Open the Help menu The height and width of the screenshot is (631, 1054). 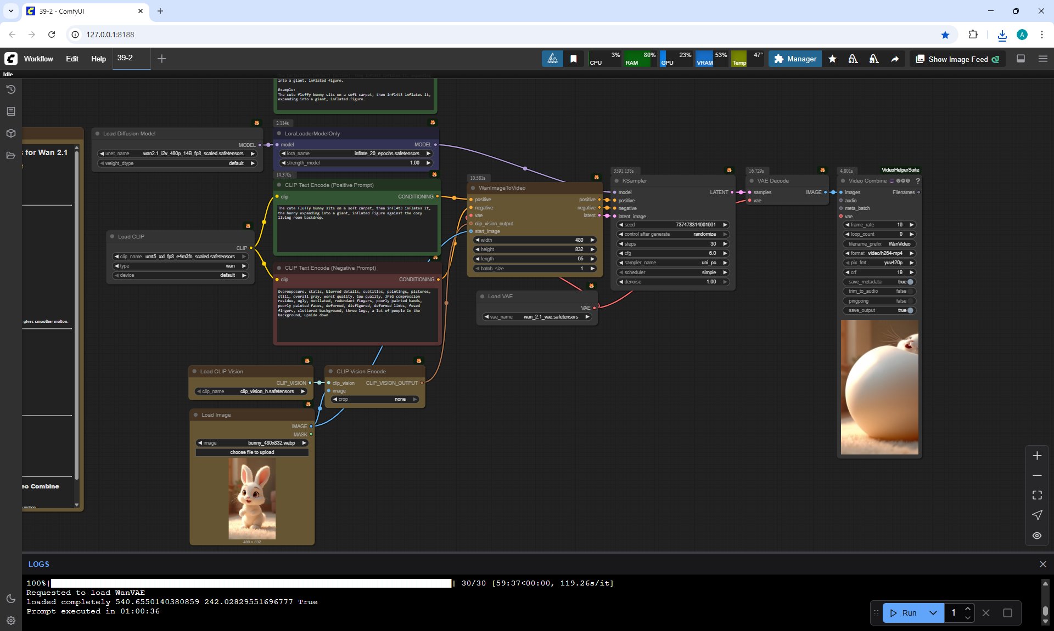(98, 59)
